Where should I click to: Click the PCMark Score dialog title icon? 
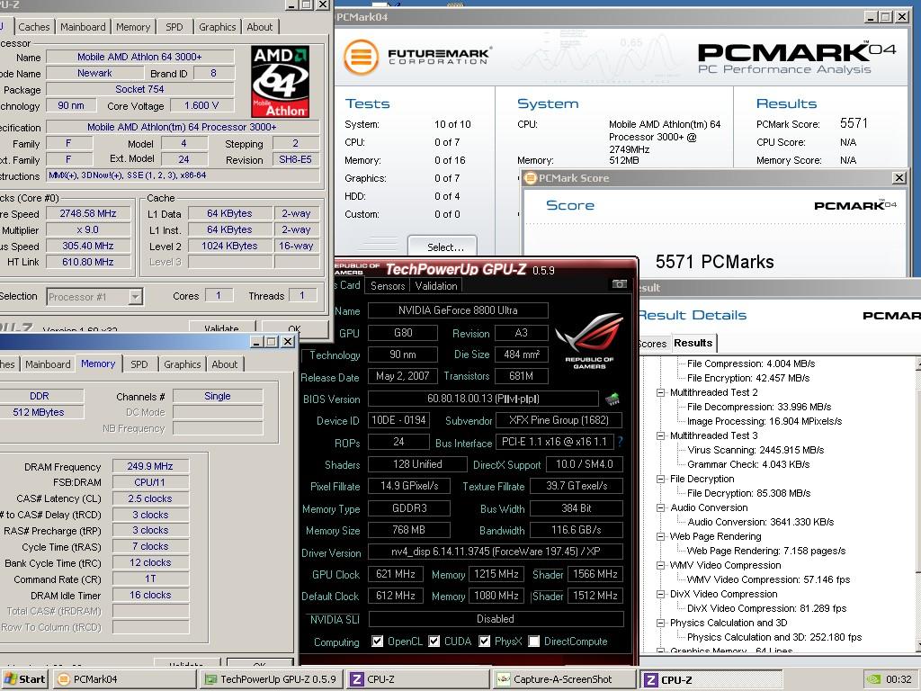[x=531, y=178]
